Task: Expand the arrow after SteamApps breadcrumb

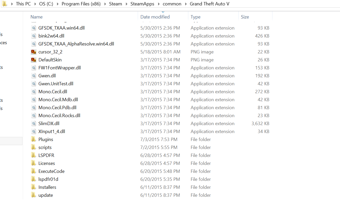Action: tap(159, 4)
